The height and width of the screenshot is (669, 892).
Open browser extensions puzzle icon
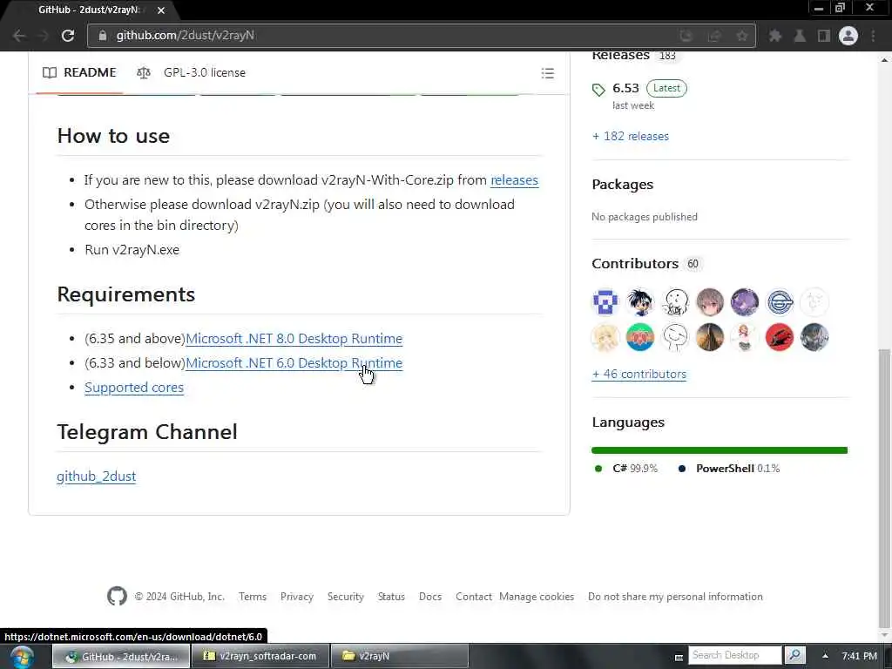point(774,36)
